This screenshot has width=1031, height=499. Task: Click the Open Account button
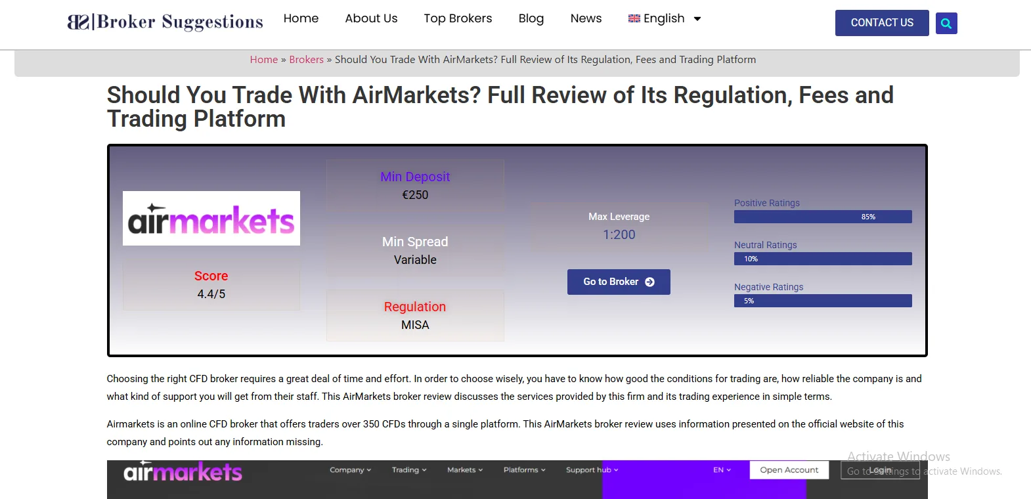tap(789, 470)
